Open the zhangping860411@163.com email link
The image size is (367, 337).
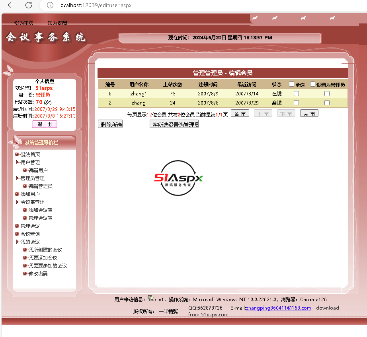(x=278, y=308)
